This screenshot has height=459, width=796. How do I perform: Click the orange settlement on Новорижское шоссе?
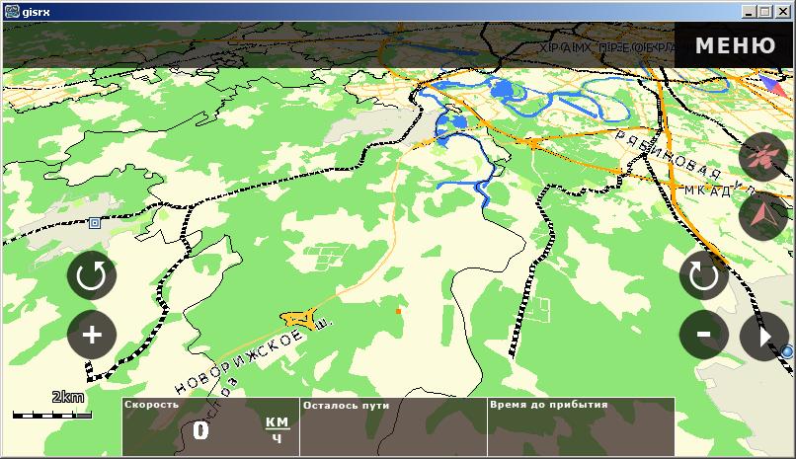tap(298, 318)
